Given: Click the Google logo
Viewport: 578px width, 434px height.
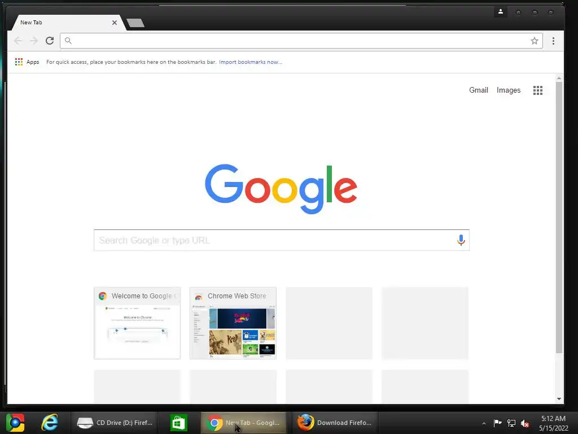Looking at the screenshot, I should pyautogui.click(x=281, y=189).
